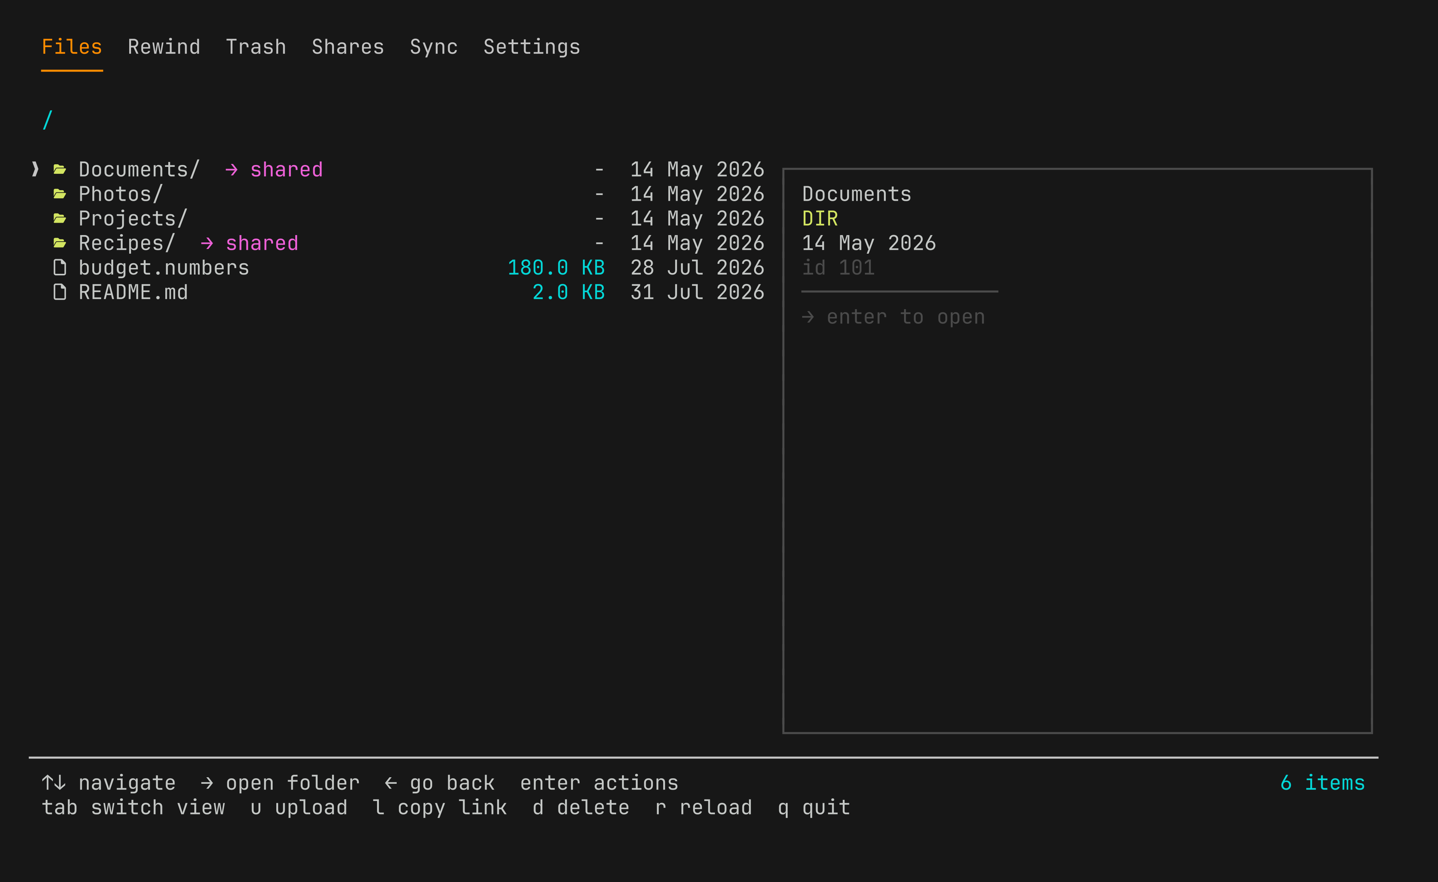Select the Recipes/ folder name
Viewport: 1438px width, 882px height.
pos(127,243)
